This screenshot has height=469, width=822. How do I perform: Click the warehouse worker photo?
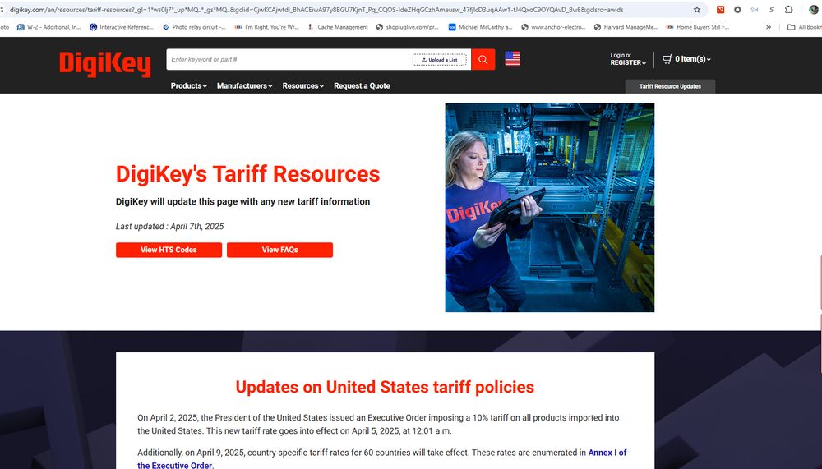pyautogui.click(x=549, y=208)
